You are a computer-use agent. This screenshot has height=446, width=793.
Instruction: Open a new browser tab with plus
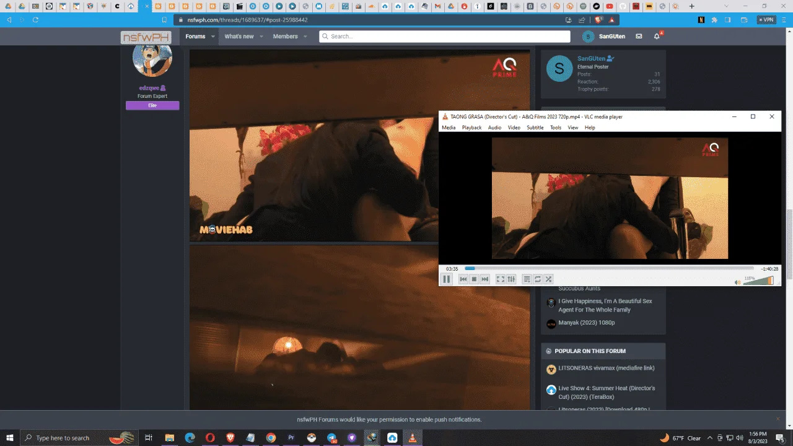692,6
